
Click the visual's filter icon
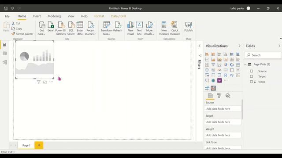[39, 82]
